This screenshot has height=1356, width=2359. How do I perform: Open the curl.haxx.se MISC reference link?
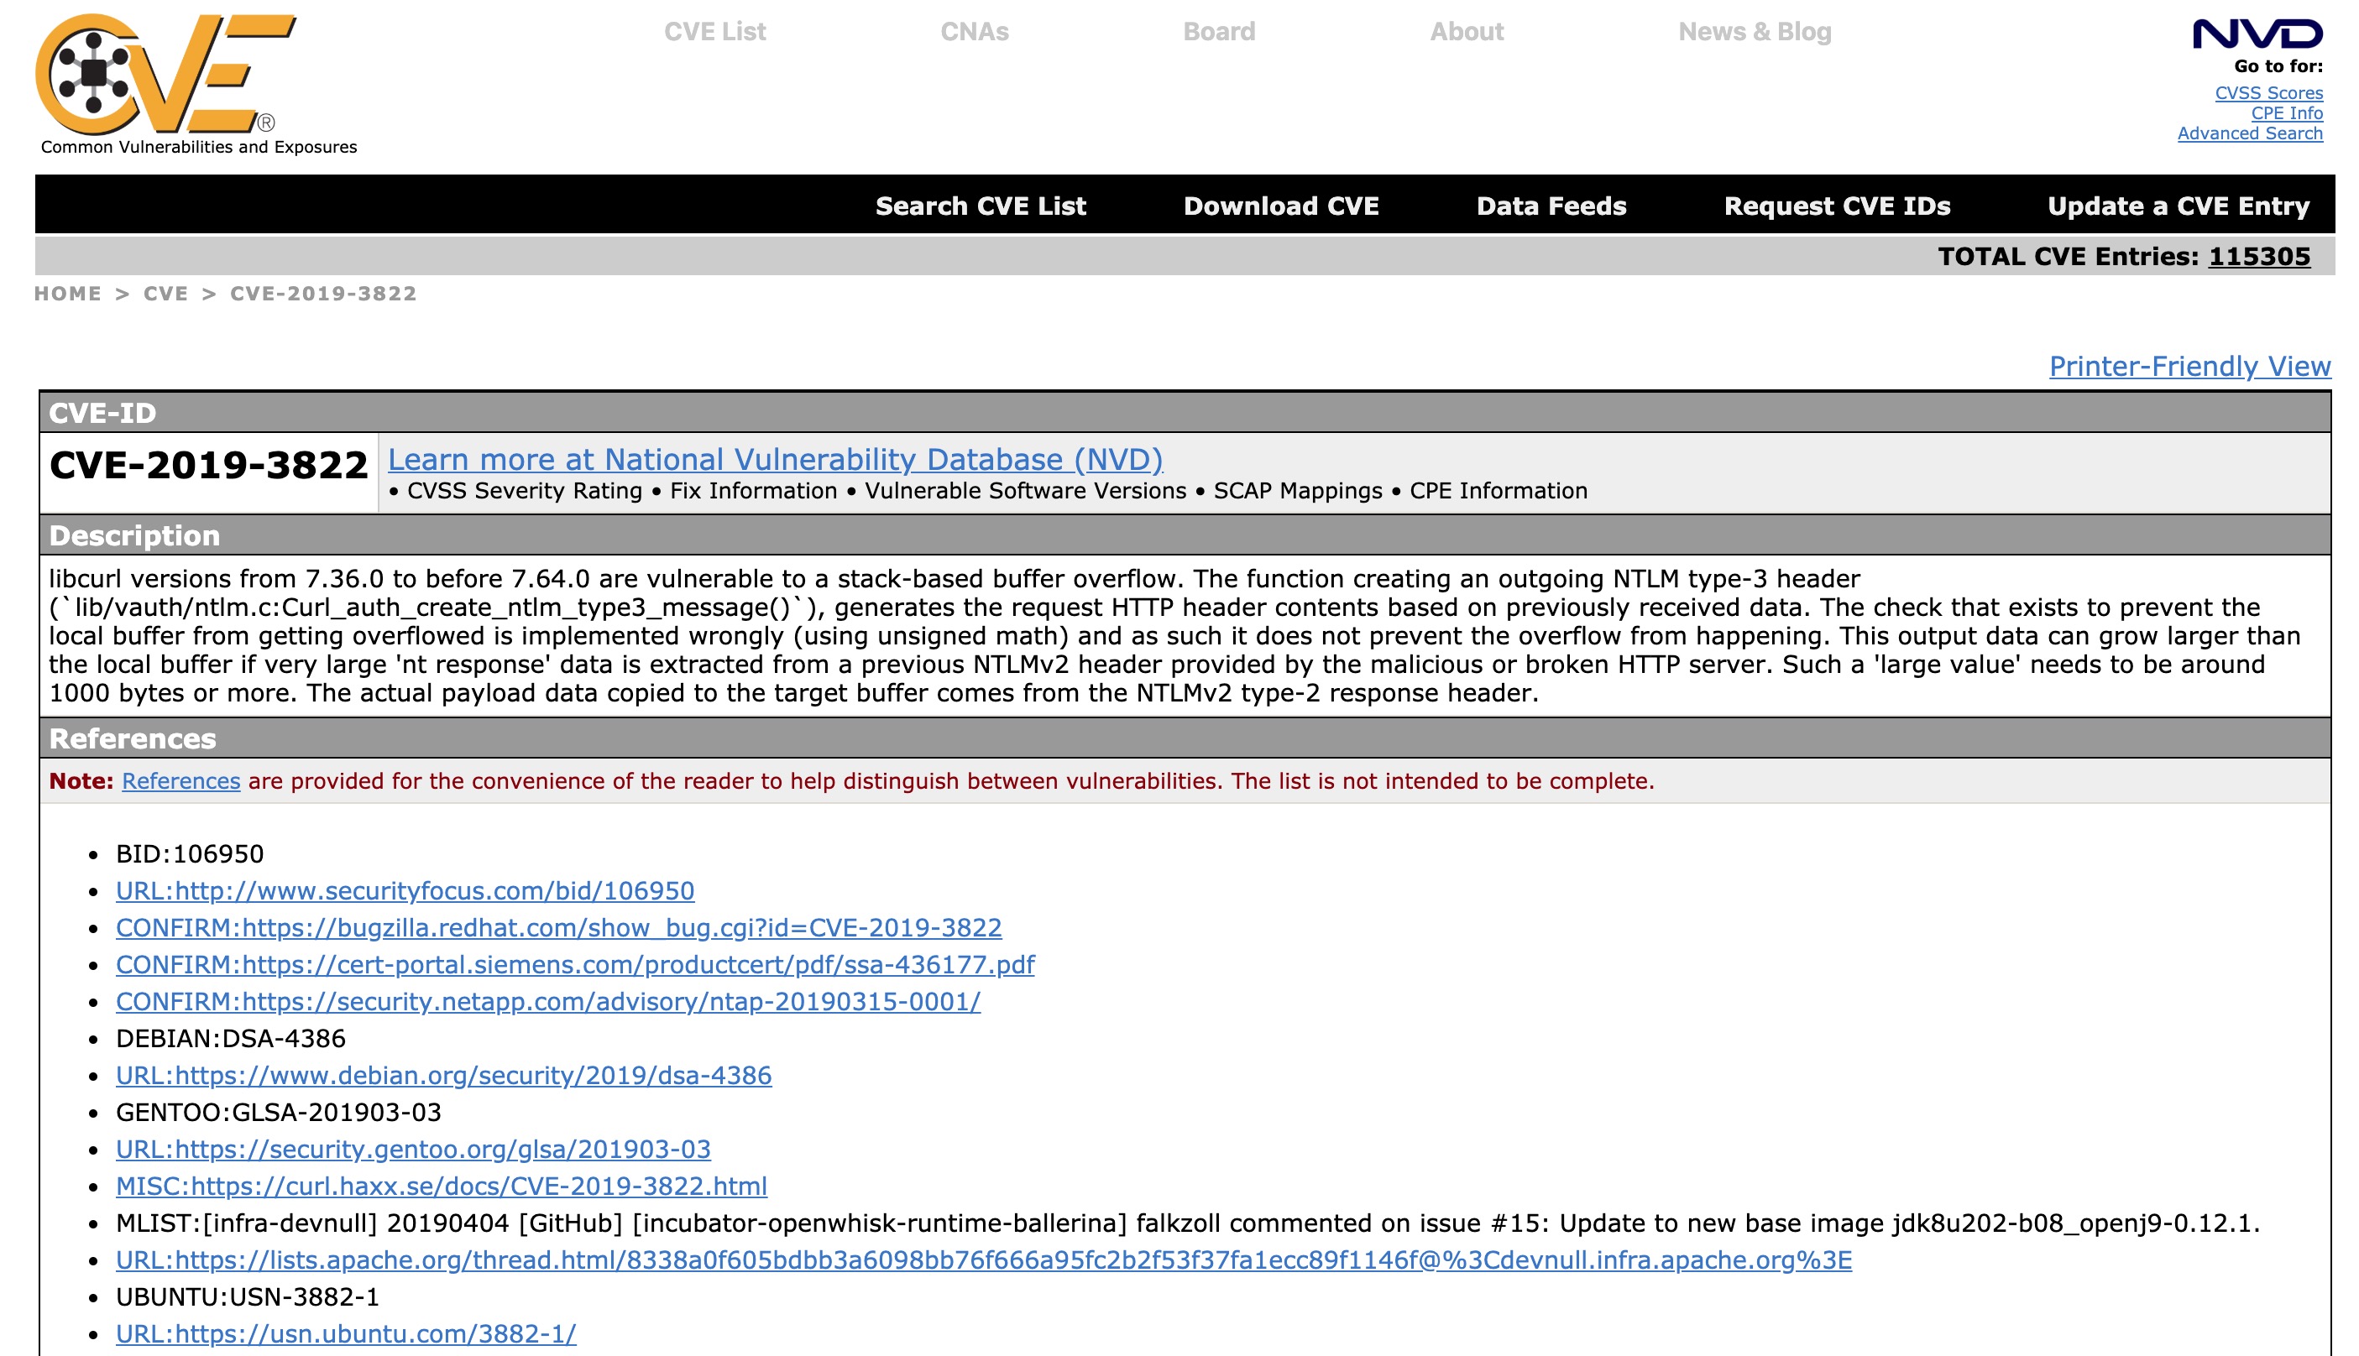[x=441, y=1186]
